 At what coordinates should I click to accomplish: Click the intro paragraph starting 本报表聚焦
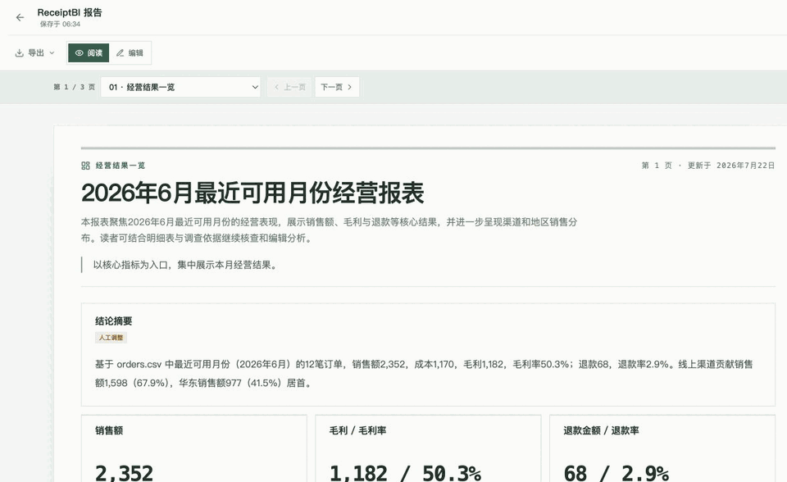click(330, 230)
